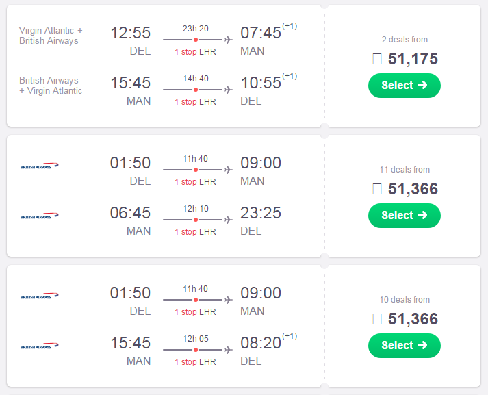Click the currency symbol beside 51,175

[x=377, y=59]
